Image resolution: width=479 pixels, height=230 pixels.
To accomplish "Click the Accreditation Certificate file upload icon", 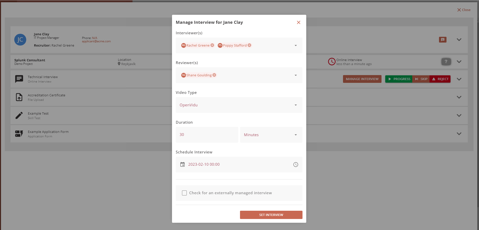I will 19,97.
